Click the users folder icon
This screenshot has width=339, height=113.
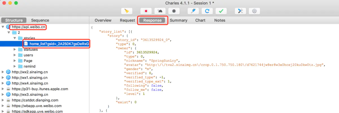[20, 55]
